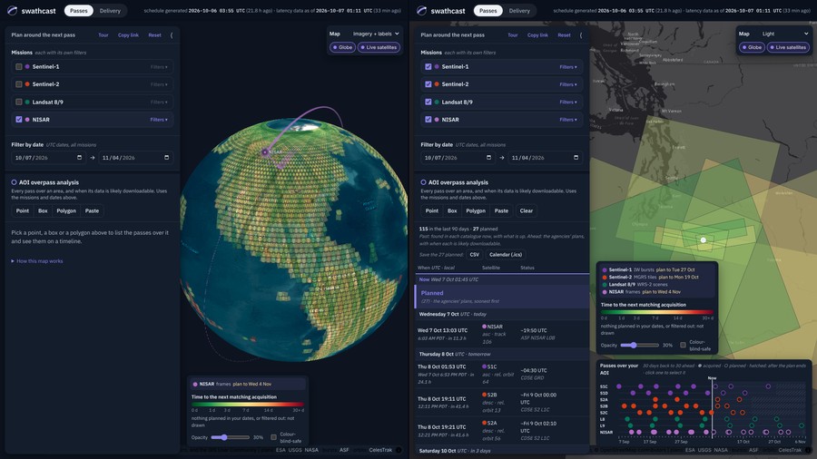Open Imagery + labels map style dropdown
Viewport: 817px width, 459px height.
[376, 34]
